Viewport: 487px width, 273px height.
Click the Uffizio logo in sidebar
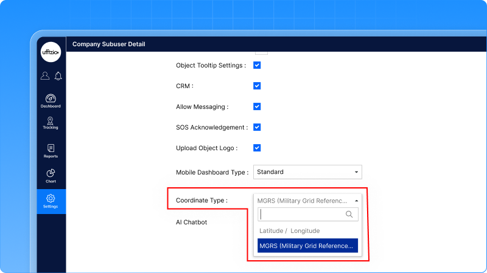[x=51, y=52]
